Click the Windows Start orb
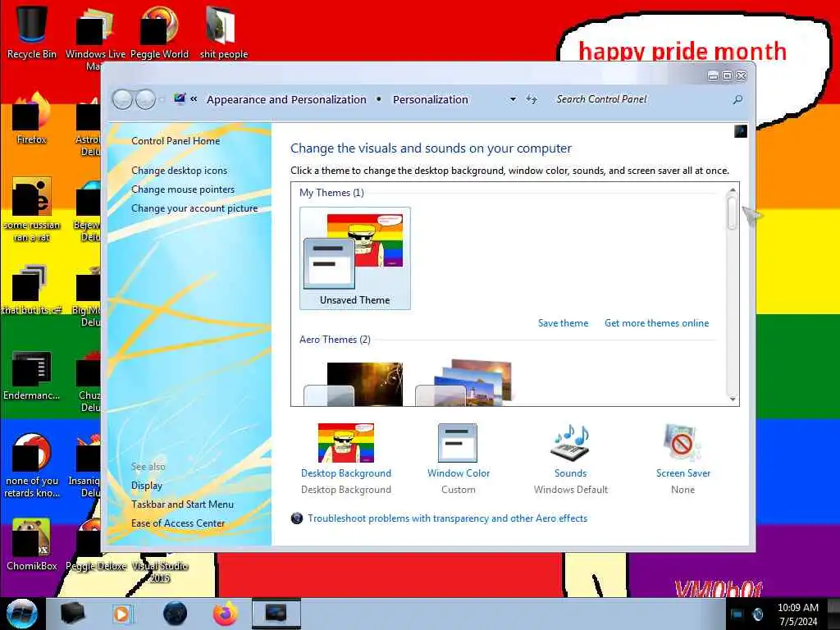Screen dimensions: 840x630 22,614
